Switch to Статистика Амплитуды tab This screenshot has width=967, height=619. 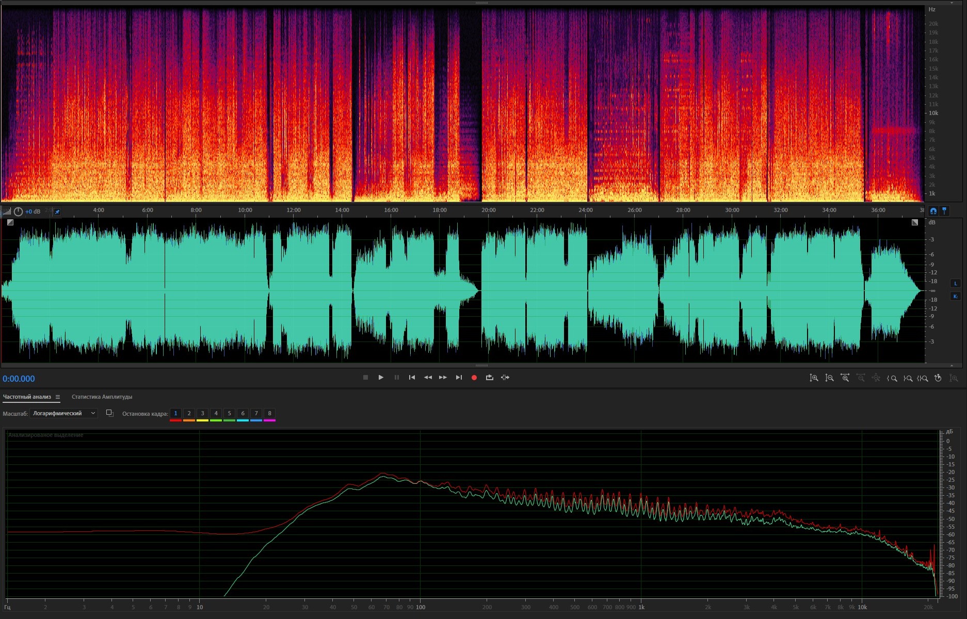coord(102,397)
